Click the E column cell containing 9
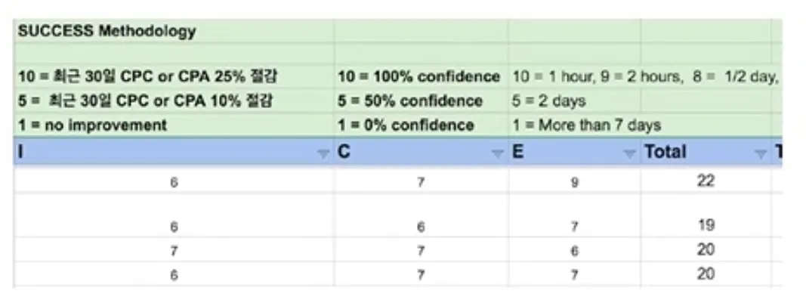The height and width of the screenshot is (303, 806). [573, 182]
